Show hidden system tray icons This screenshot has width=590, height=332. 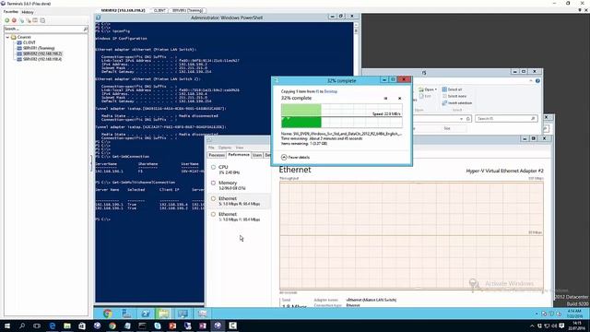pos(532,326)
